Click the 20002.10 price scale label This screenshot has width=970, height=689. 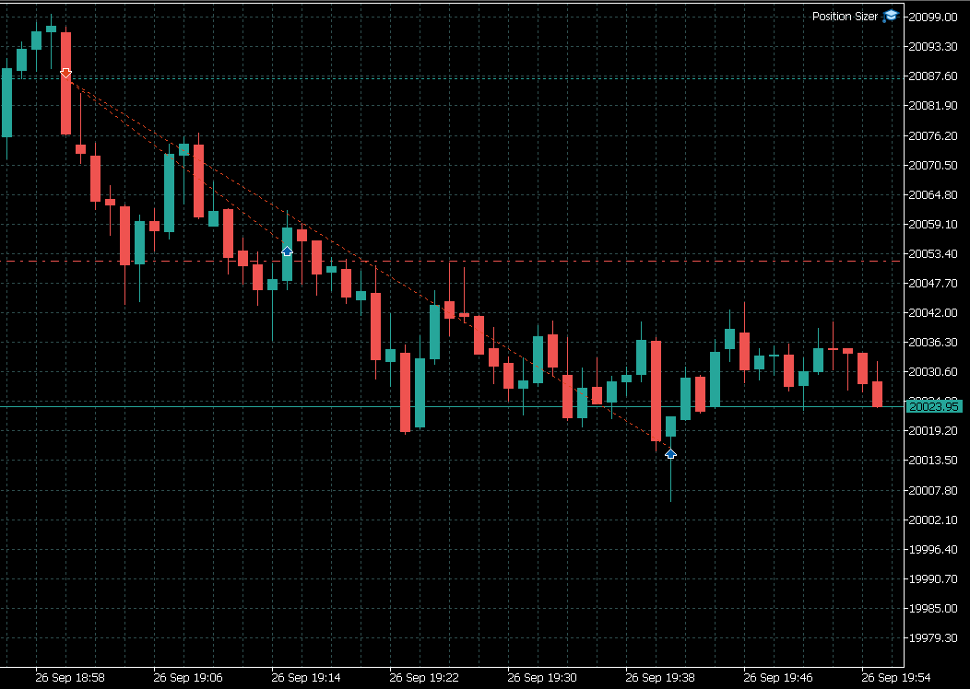point(932,520)
